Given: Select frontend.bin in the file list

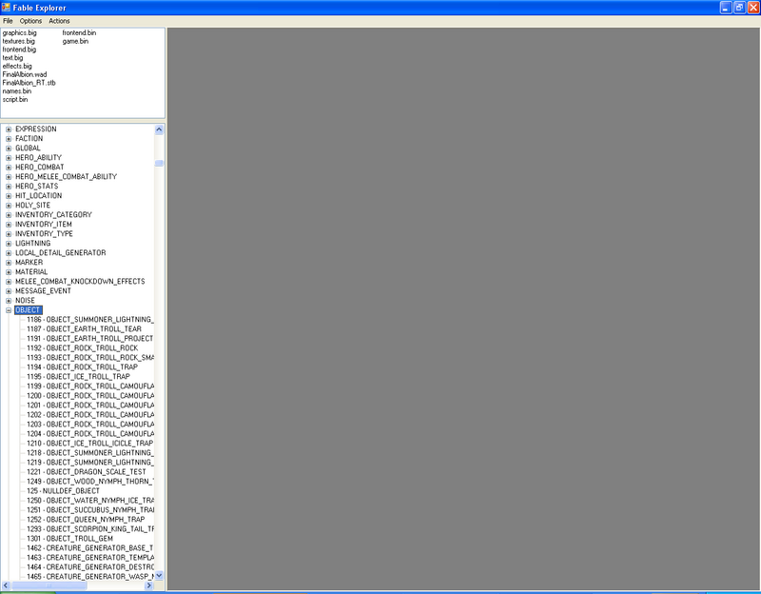Looking at the screenshot, I should coord(79,33).
